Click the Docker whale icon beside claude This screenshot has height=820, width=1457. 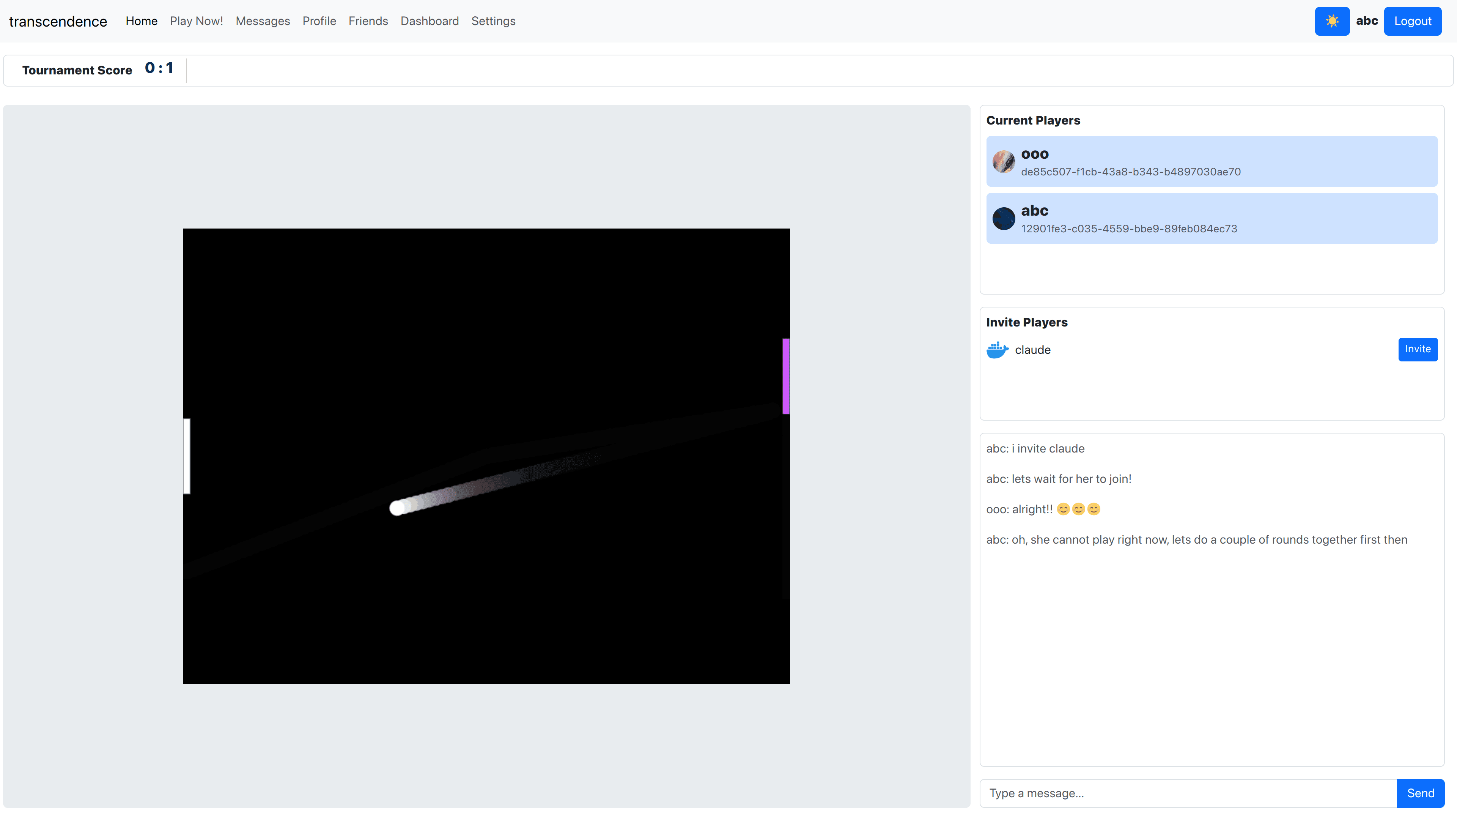pos(997,350)
